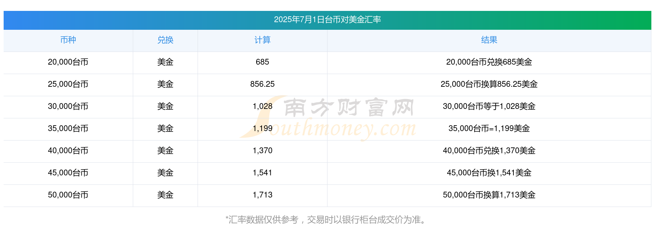Select the 40,000台币 cell
Viewport: 655px width, 236px height.
pos(68,151)
